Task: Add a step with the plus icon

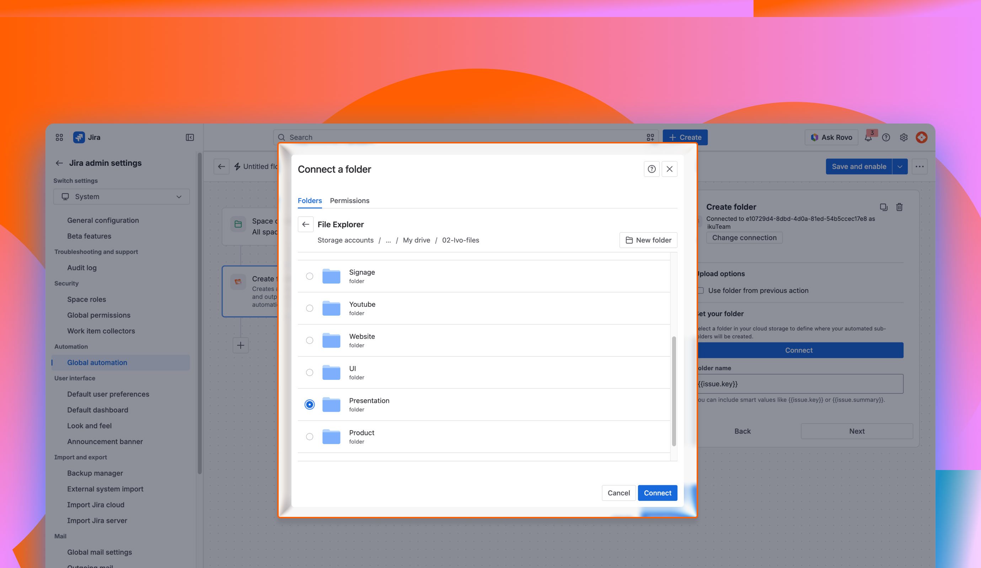Action: (241, 345)
